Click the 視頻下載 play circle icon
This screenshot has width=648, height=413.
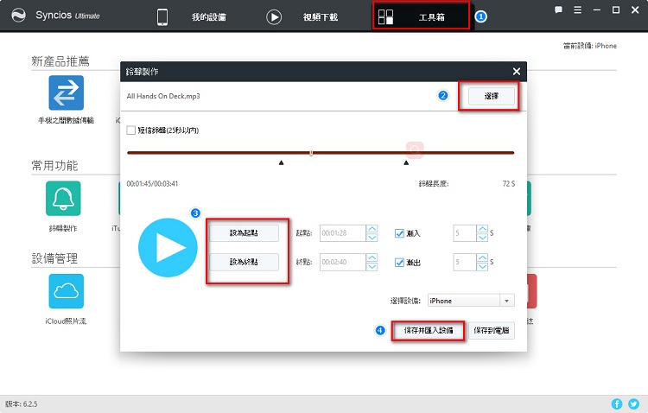click(x=274, y=16)
